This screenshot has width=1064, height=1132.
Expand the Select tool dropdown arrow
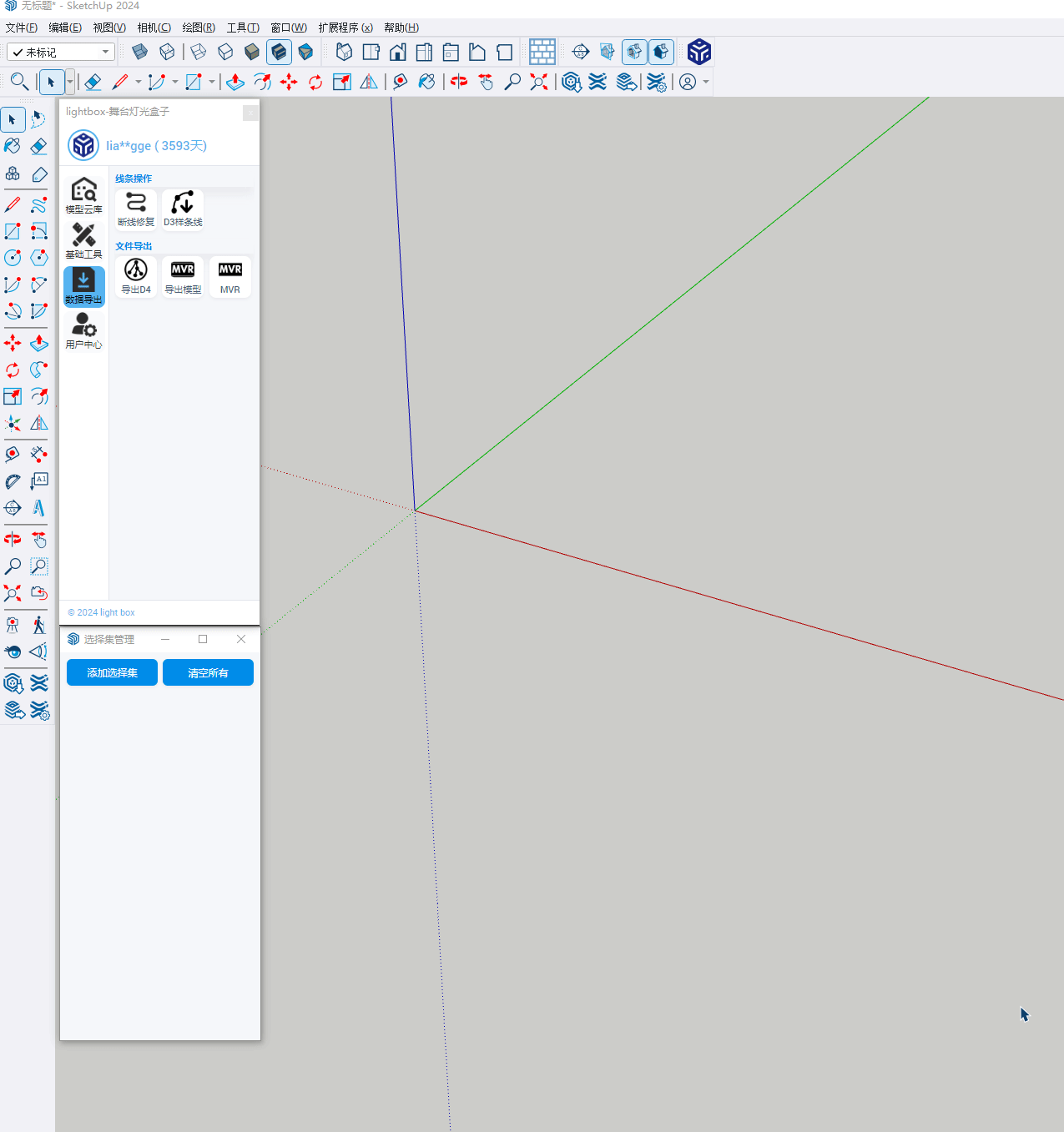(x=69, y=82)
